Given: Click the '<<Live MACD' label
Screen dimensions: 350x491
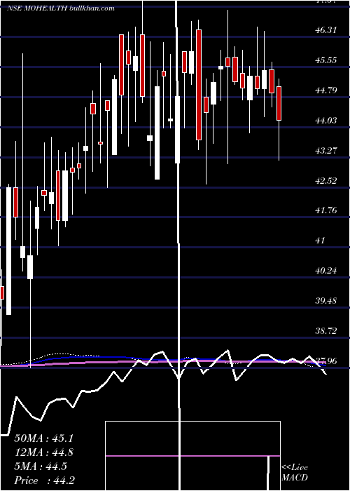Looking at the screenshot, I should (295, 472).
